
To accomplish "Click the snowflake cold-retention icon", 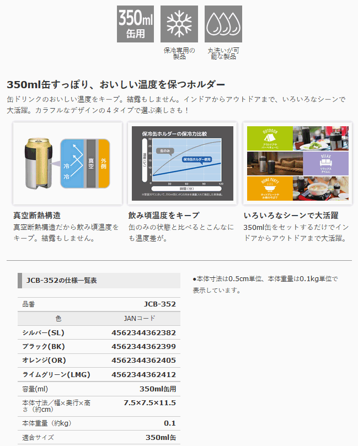I will point(179,24).
